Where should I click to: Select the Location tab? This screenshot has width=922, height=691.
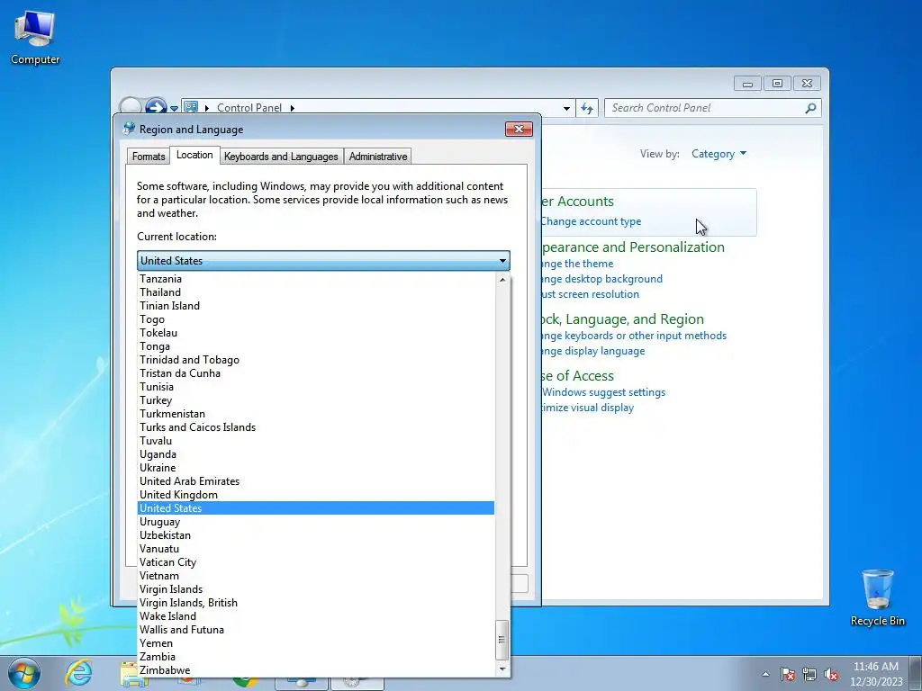tap(194, 155)
